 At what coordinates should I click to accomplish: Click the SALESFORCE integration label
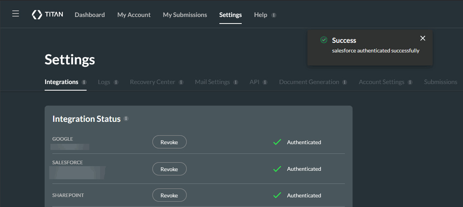tap(68, 162)
